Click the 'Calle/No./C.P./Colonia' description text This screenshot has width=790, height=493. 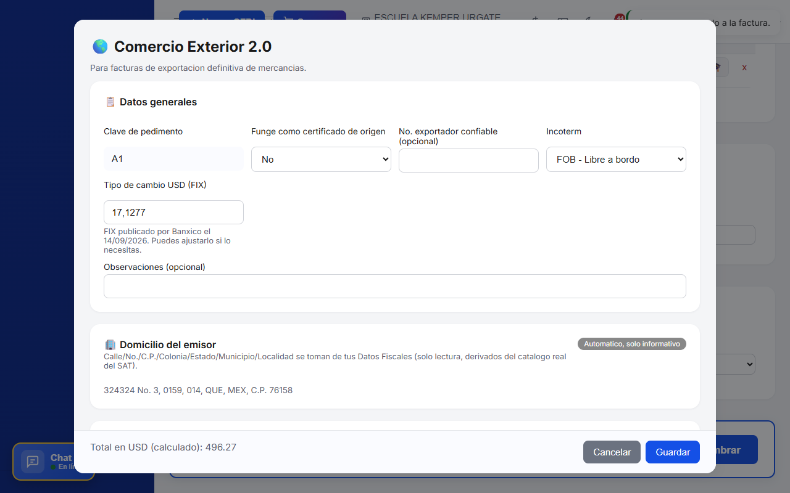(x=335, y=361)
